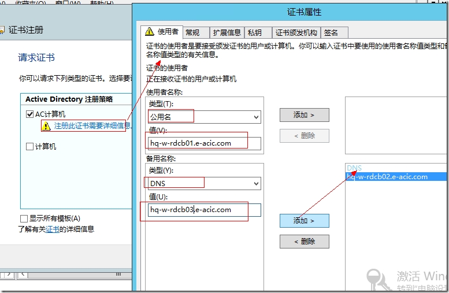449x293 pixels.
Task: Click the 值(V) field with hq-w-rdcb01.e-acic.com
Action: pos(205,143)
